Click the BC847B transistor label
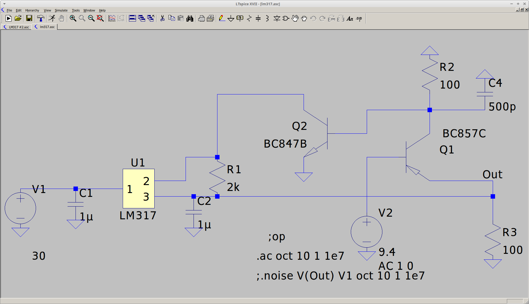 pyautogui.click(x=285, y=144)
